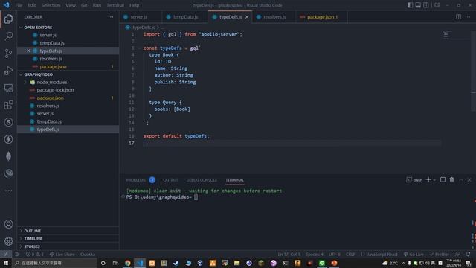Screen dimensions: 476x268
Task: Fold the const typeDefs block at line 3
Action: coord(139,48)
